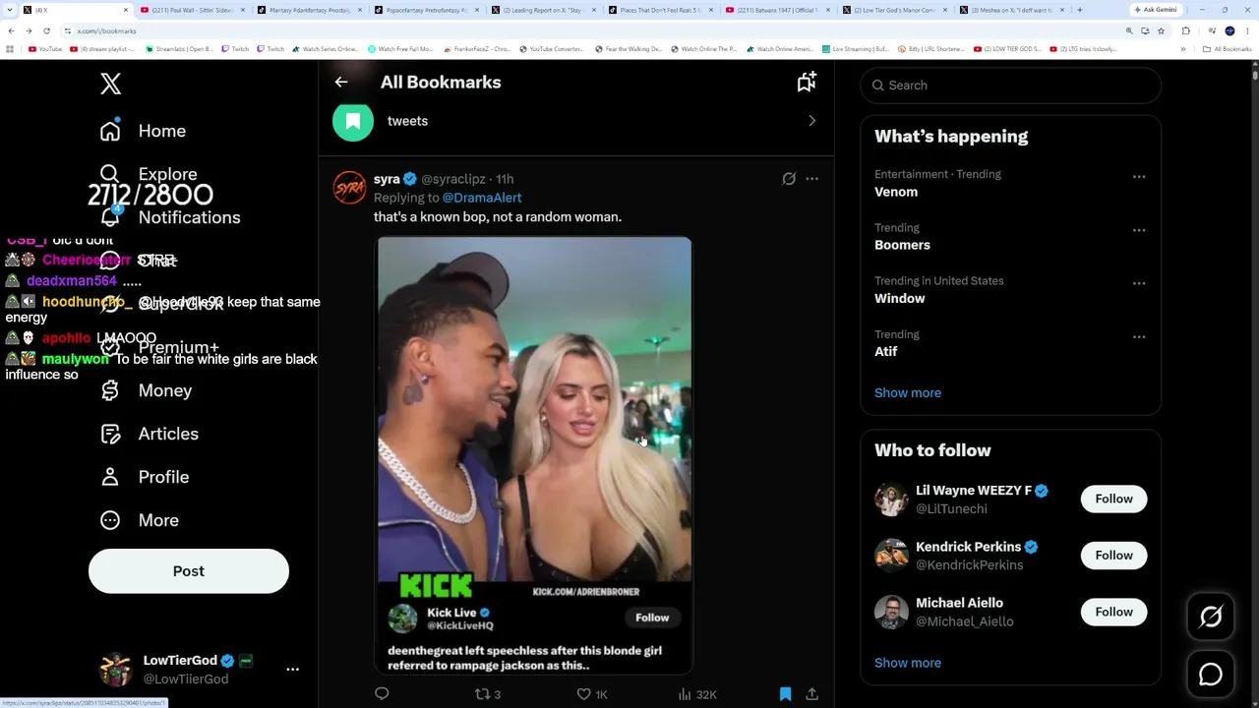Image resolution: width=1259 pixels, height=708 pixels.
Task: Share syra's post
Action: point(811,694)
